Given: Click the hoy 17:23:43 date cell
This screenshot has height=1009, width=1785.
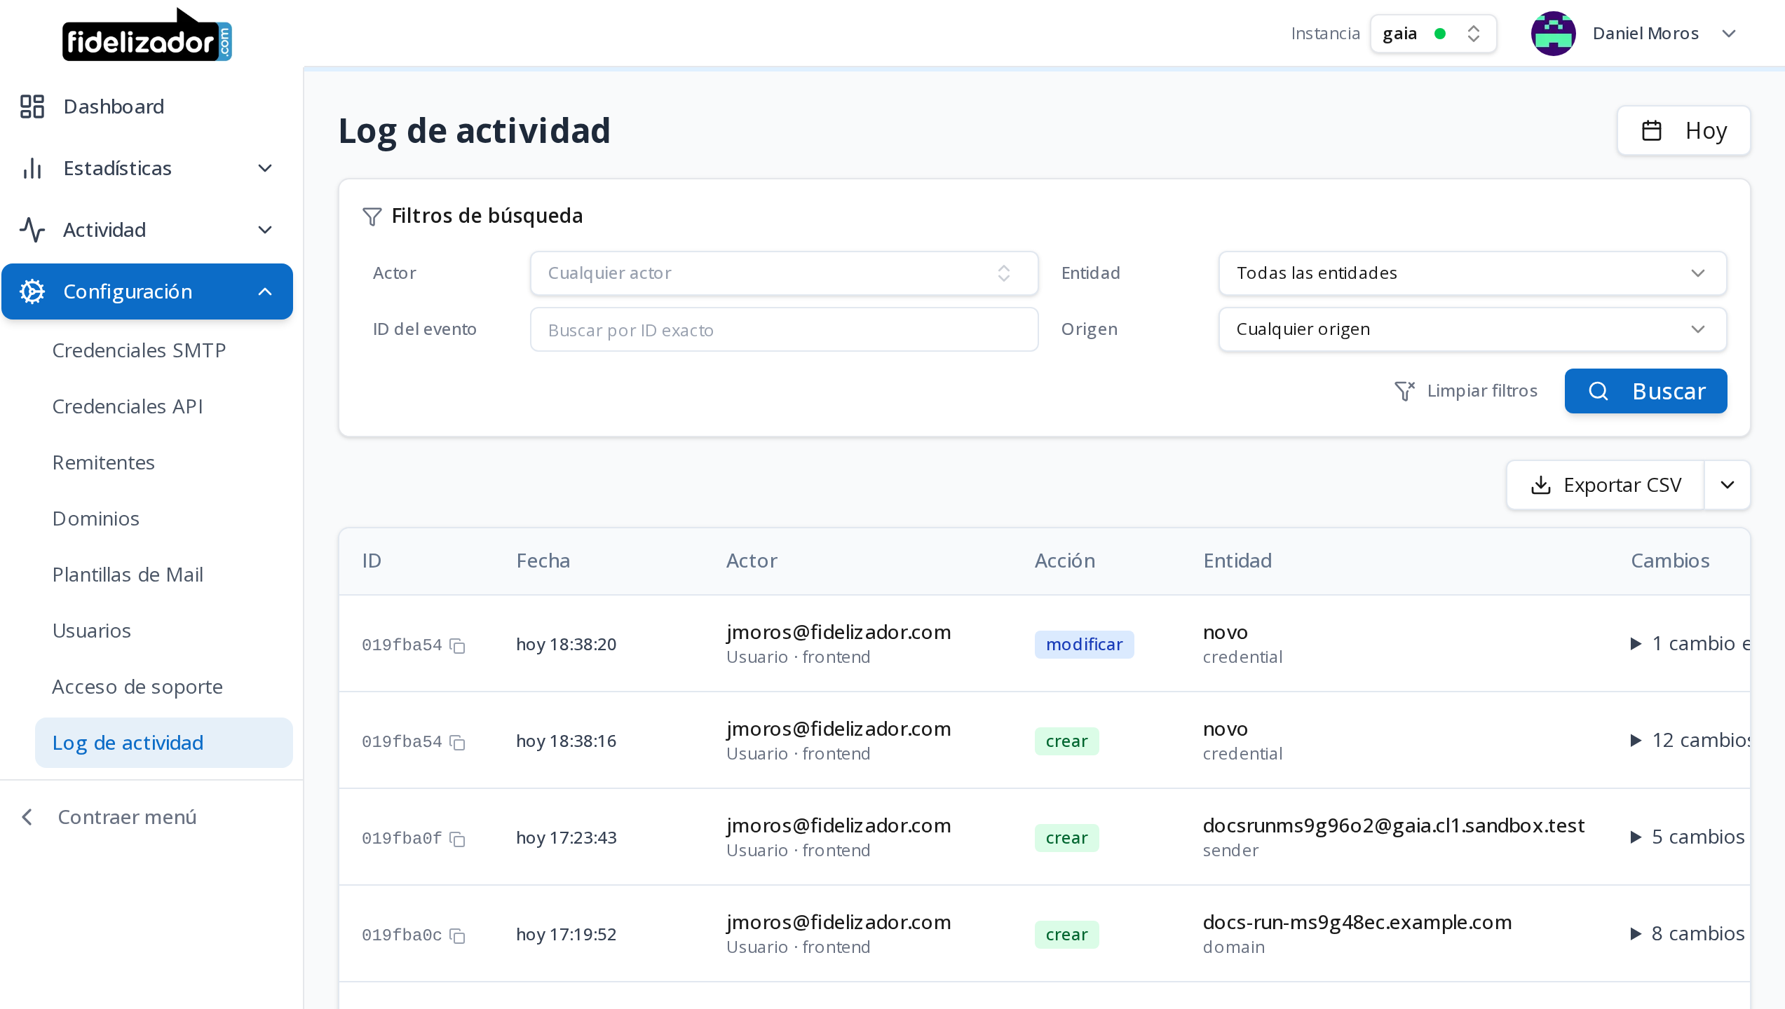Looking at the screenshot, I should click(566, 838).
